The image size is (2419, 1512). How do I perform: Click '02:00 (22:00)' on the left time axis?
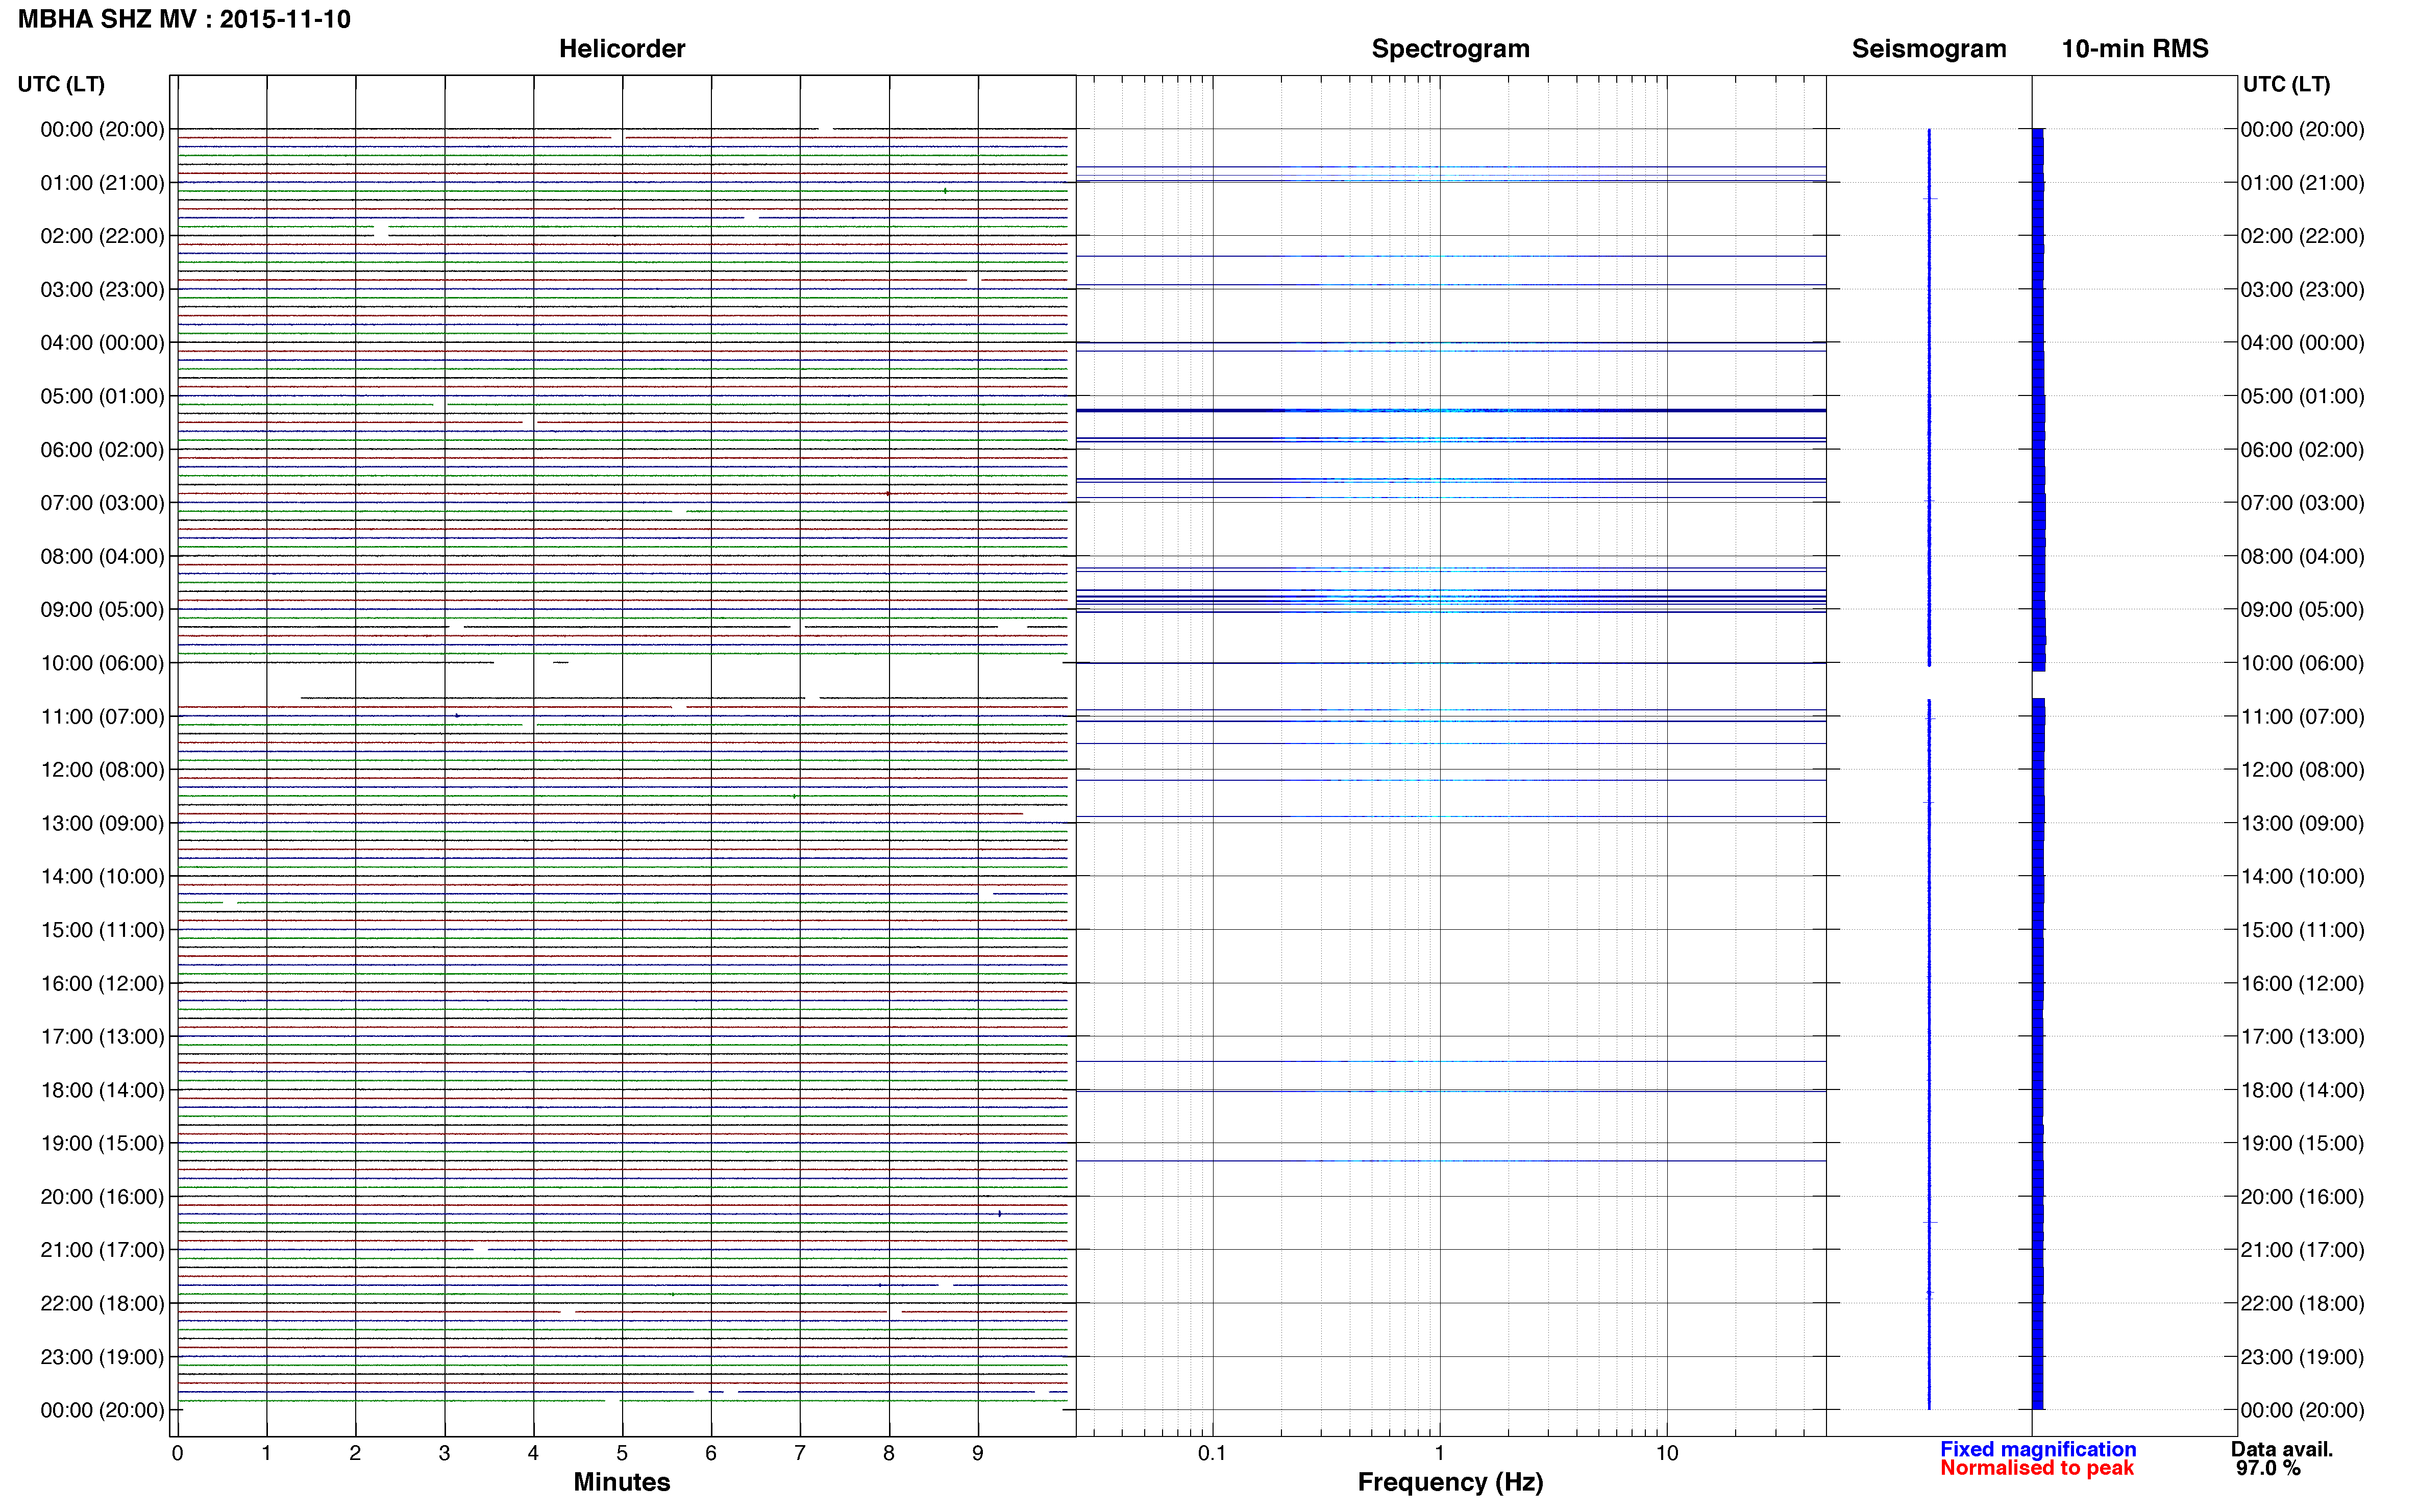coord(102,236)
